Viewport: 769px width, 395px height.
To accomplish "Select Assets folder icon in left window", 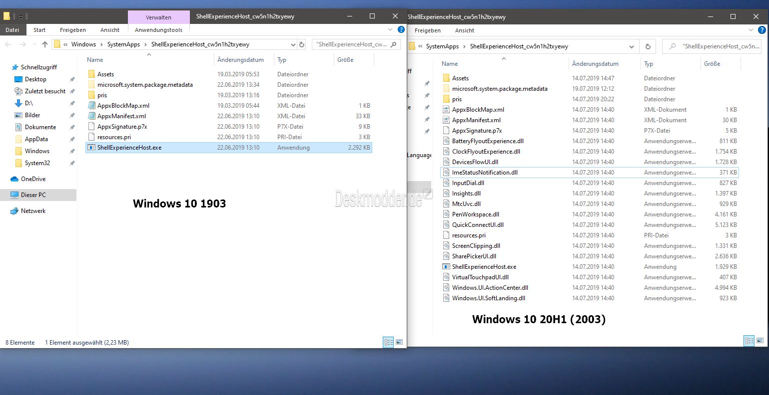I will 91,74.
